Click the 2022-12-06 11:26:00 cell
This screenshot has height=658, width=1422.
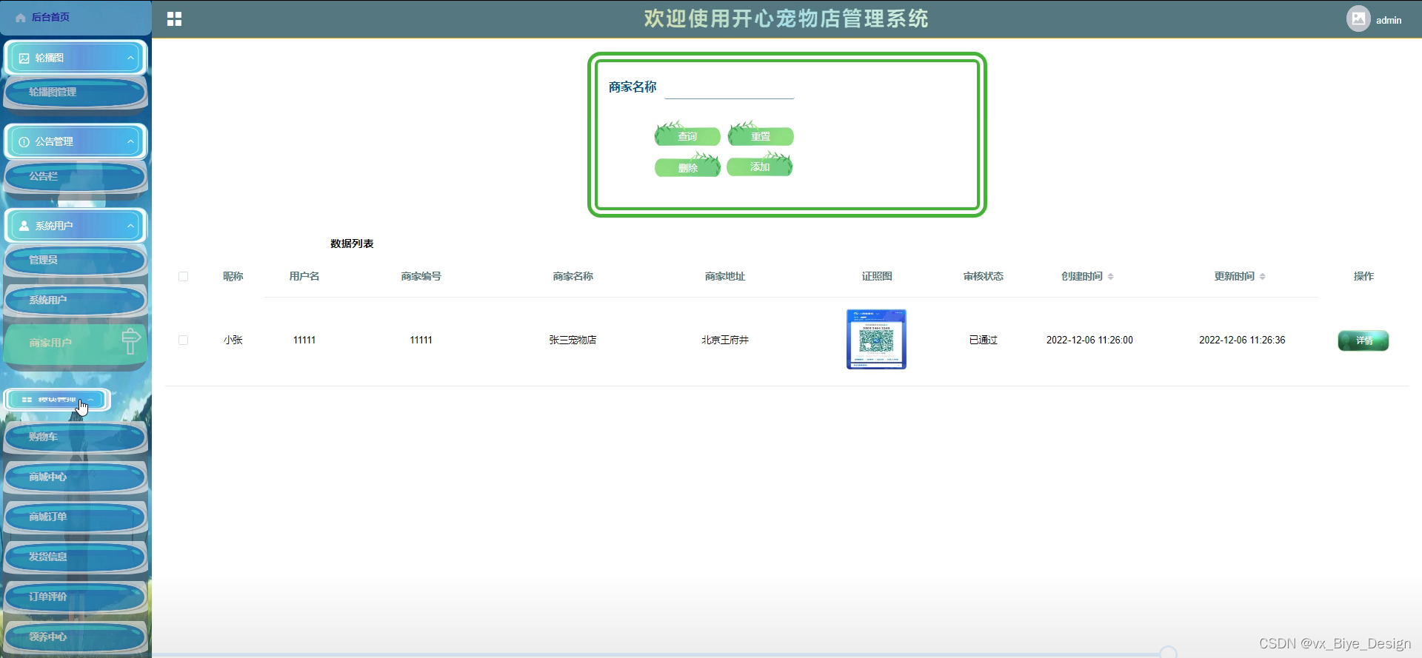(x=1089, y=340)
